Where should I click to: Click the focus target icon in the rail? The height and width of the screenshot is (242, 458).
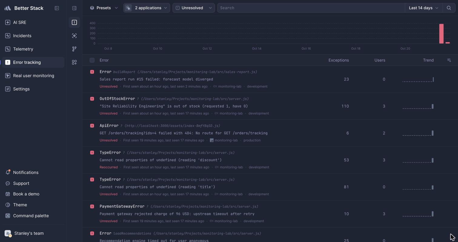(74, 36)
